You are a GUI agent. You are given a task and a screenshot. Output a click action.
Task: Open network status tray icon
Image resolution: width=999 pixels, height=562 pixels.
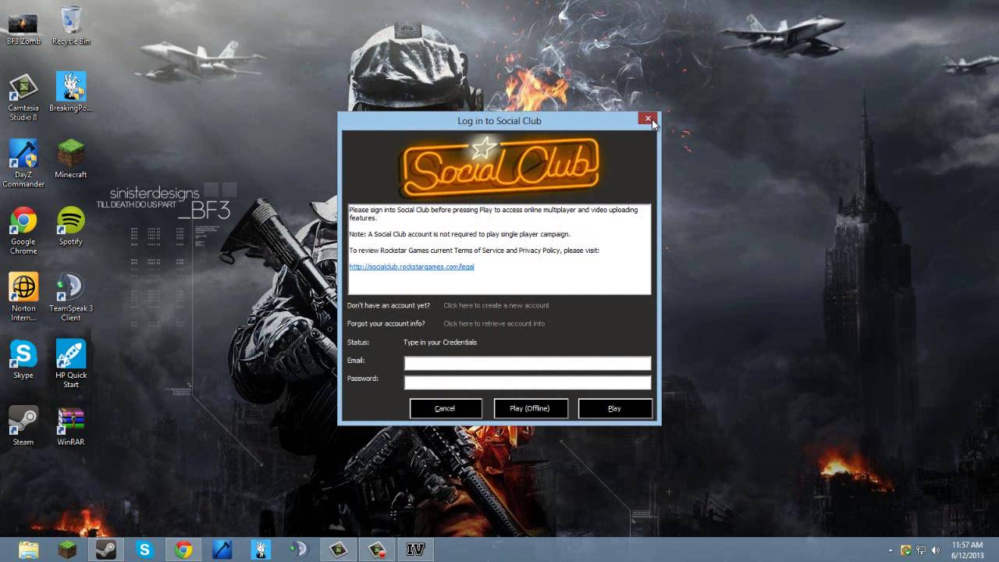921,550
